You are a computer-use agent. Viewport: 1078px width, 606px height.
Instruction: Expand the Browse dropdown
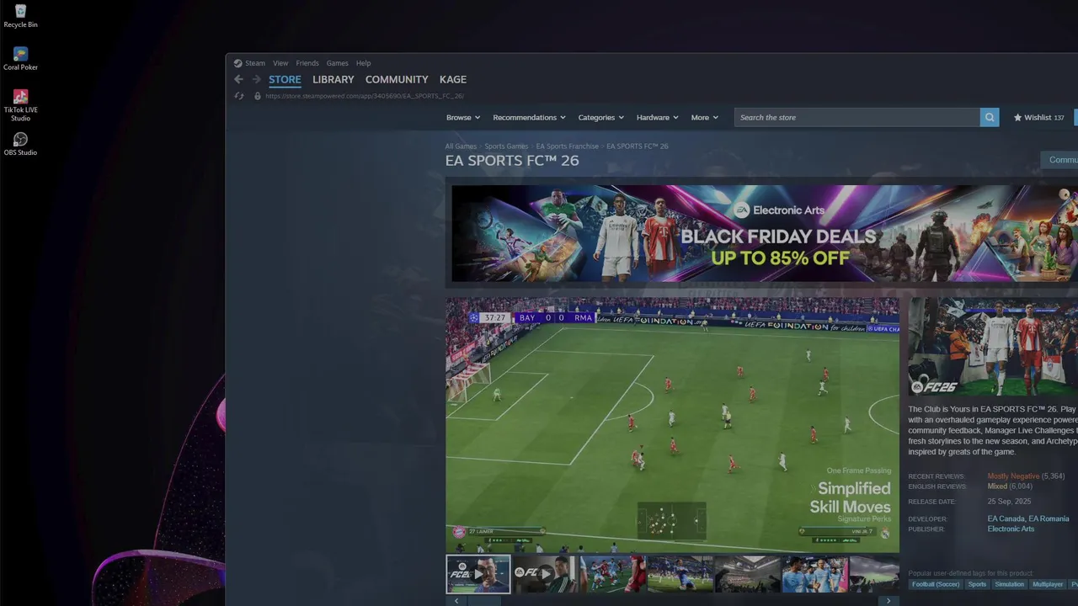(463, 118)
